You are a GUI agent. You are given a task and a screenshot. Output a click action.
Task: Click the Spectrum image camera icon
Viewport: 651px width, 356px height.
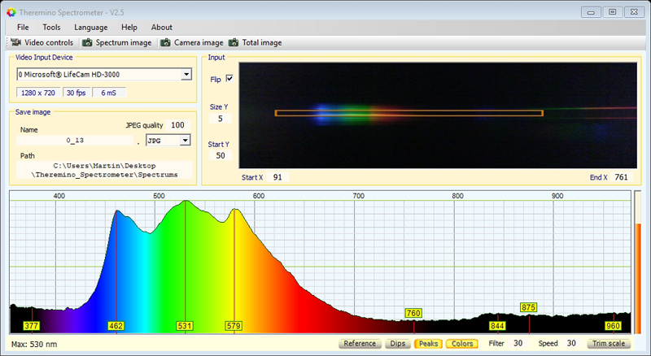click(87, 42)
